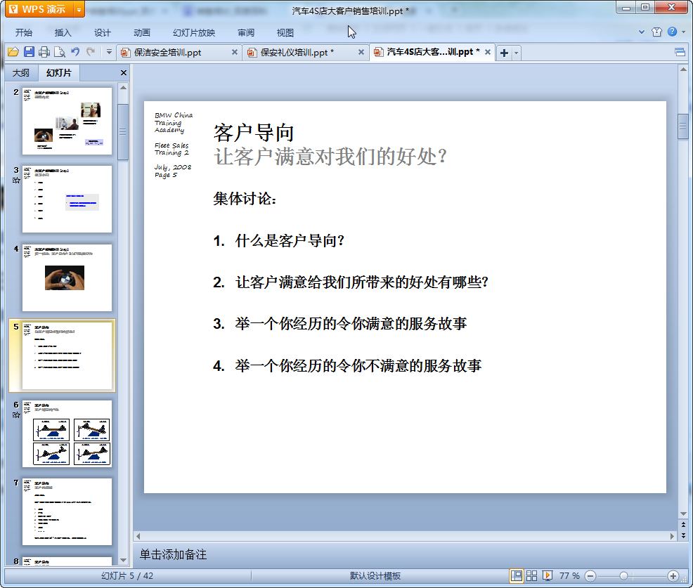Select slide 3 thumbnail
Viewport: 693px width, 588px height.
pyautogui.click(x=67, y=200)
